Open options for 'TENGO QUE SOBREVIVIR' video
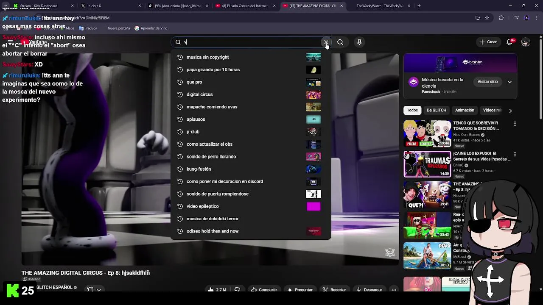Viewport: 543px width, 305px height. pos(515,124)
